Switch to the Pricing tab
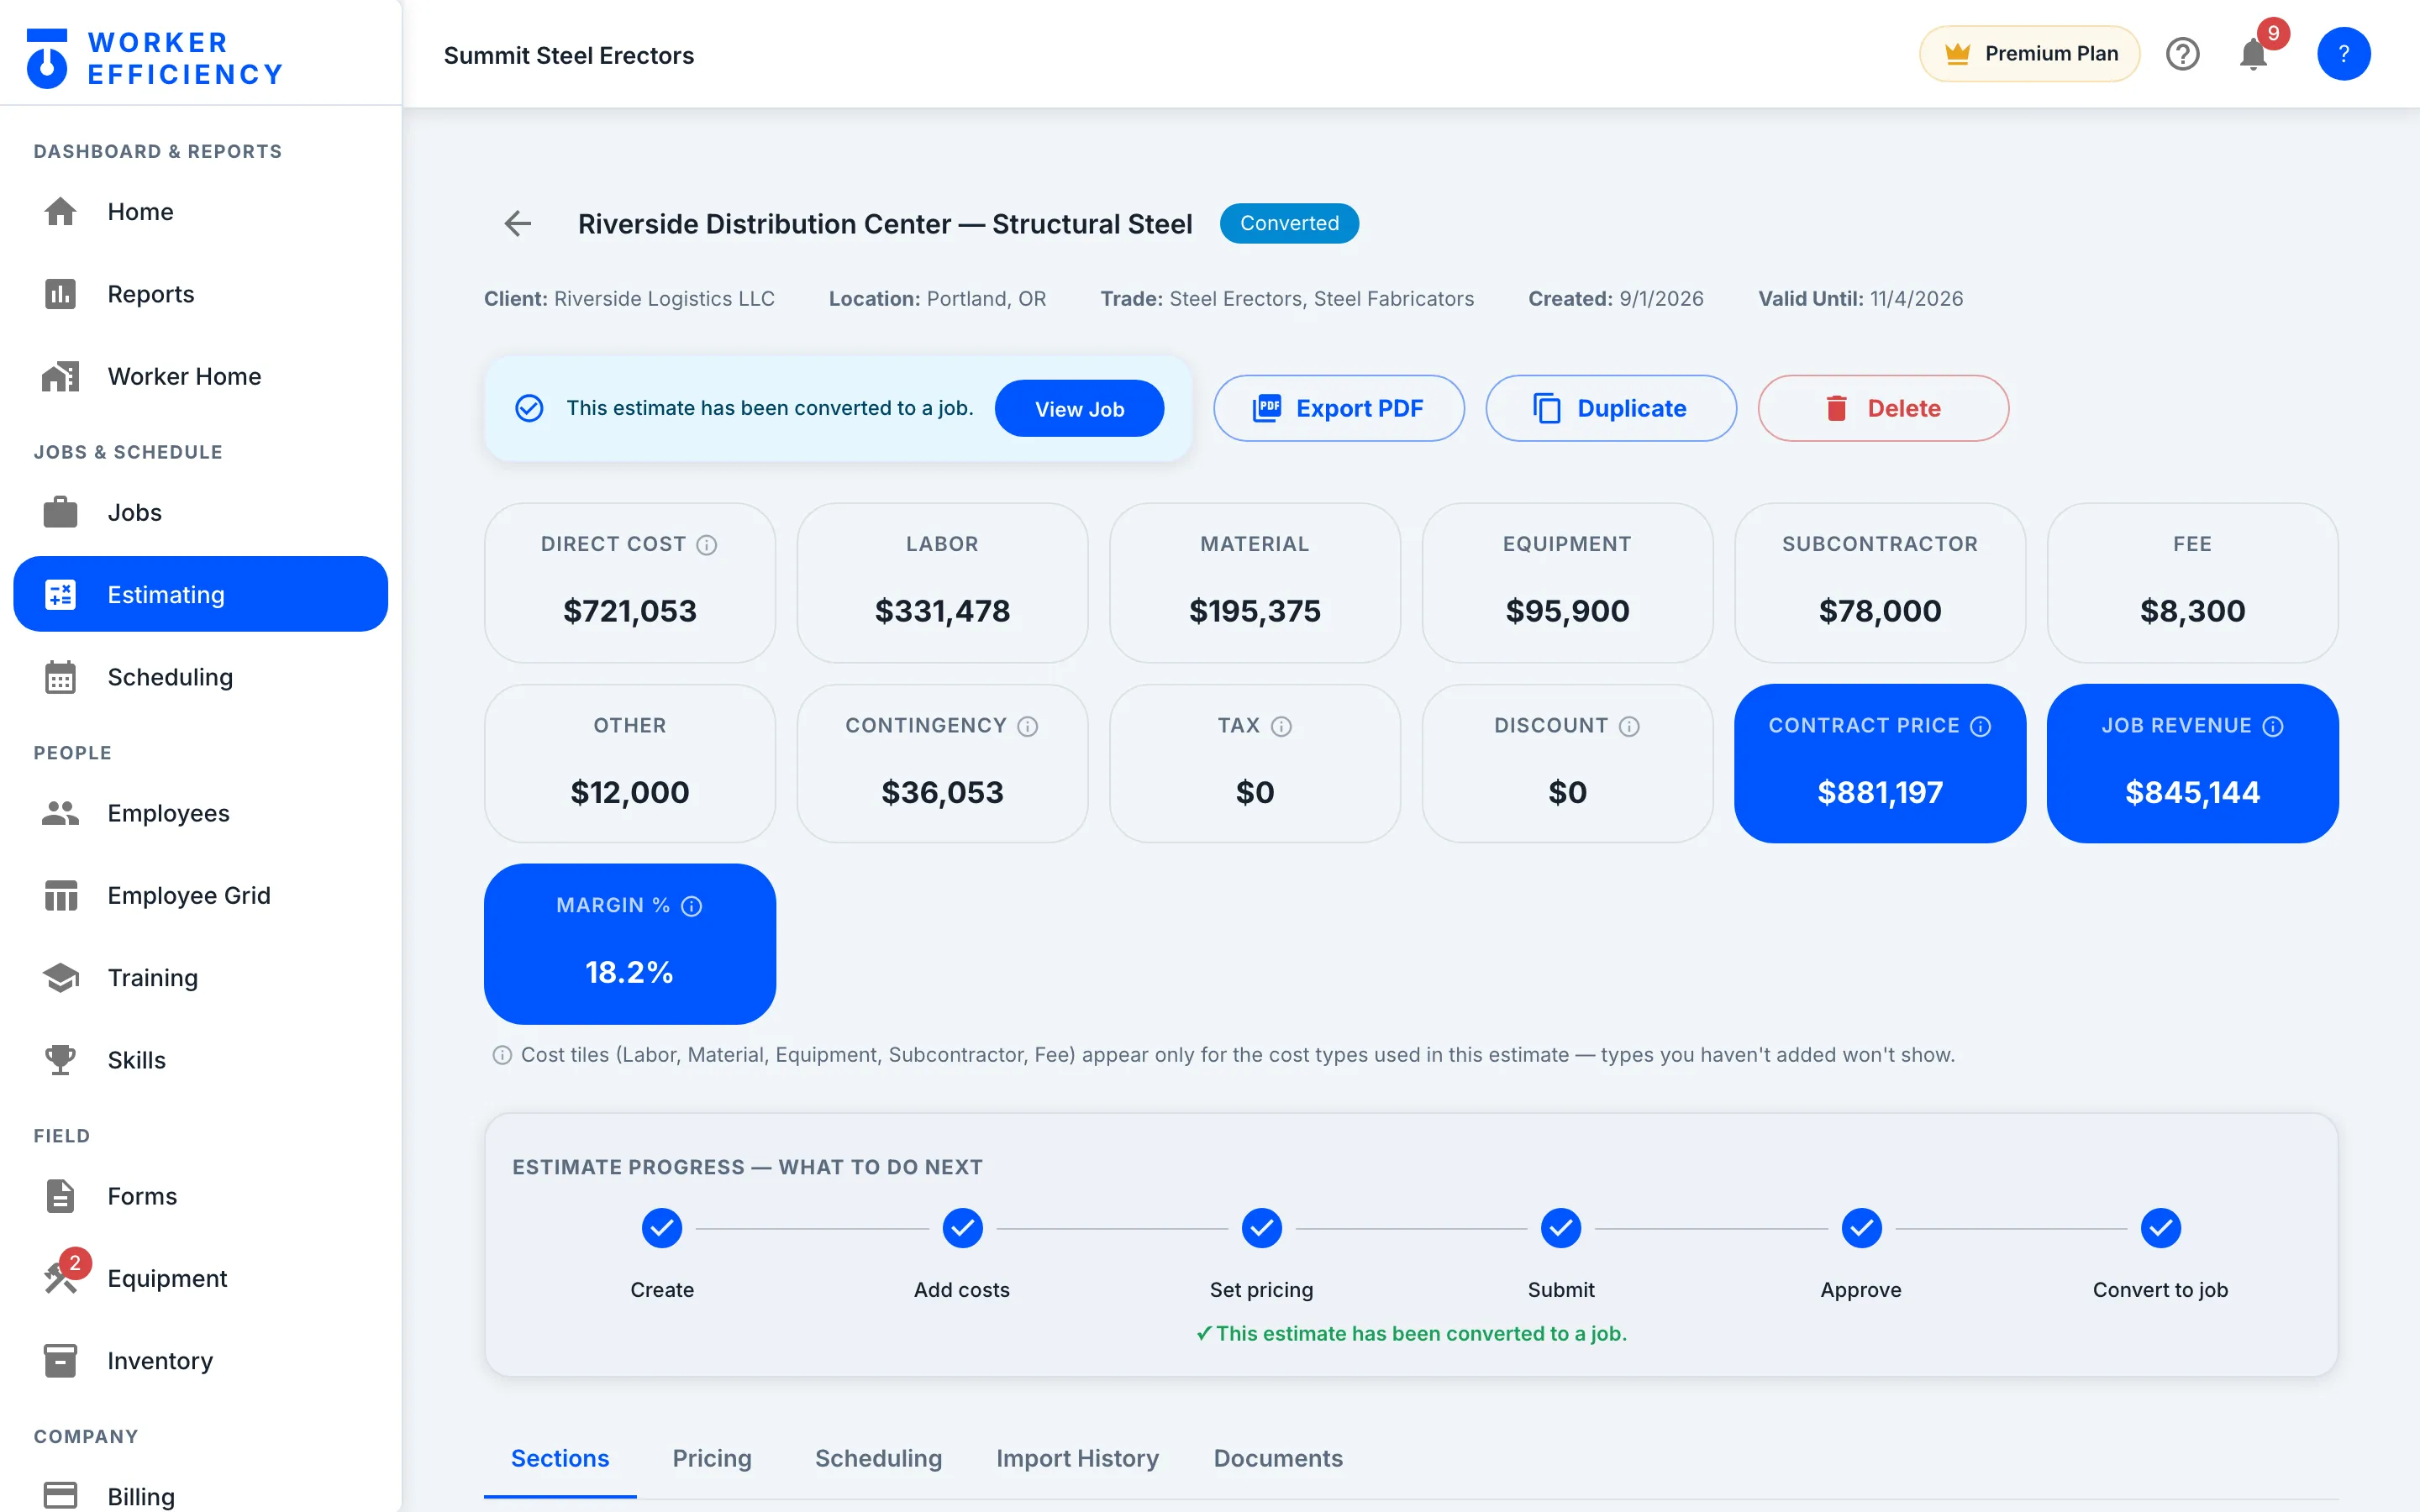Screen dimensions: 2420x1512 712,1458
